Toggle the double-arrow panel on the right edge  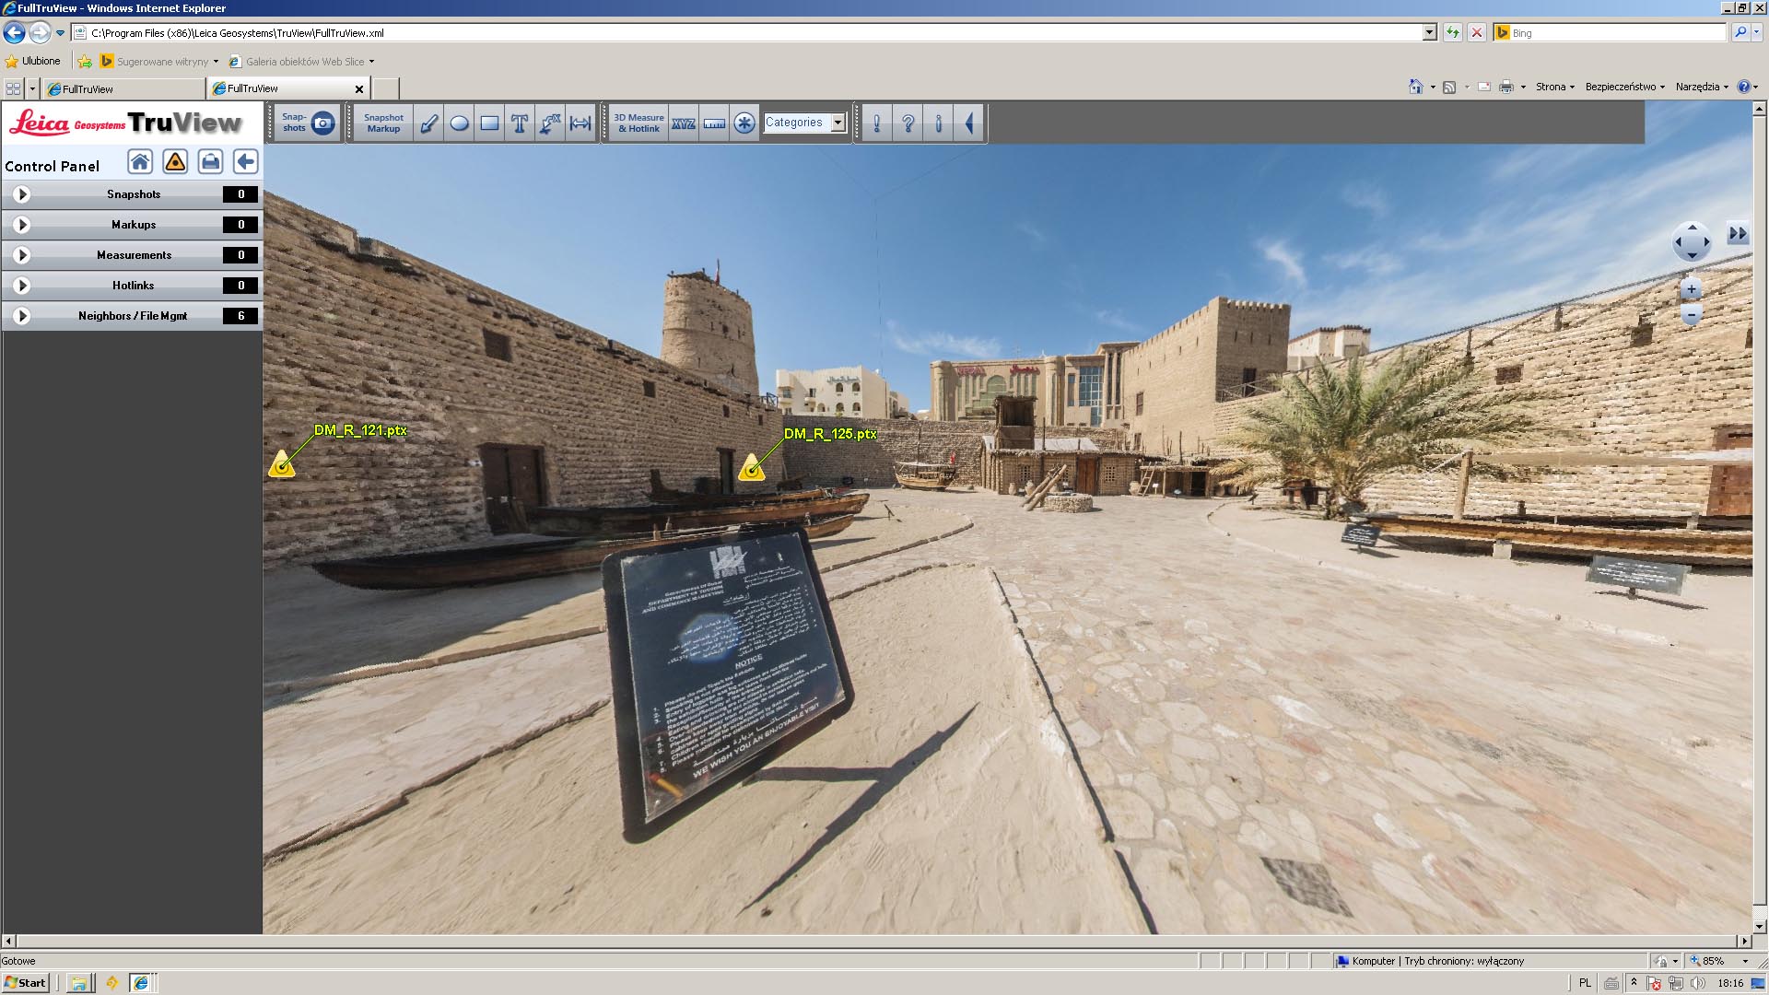click(1740, 234)
